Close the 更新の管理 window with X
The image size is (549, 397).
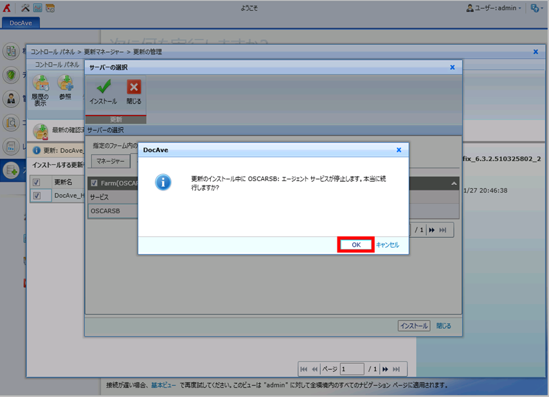(535, 52)
